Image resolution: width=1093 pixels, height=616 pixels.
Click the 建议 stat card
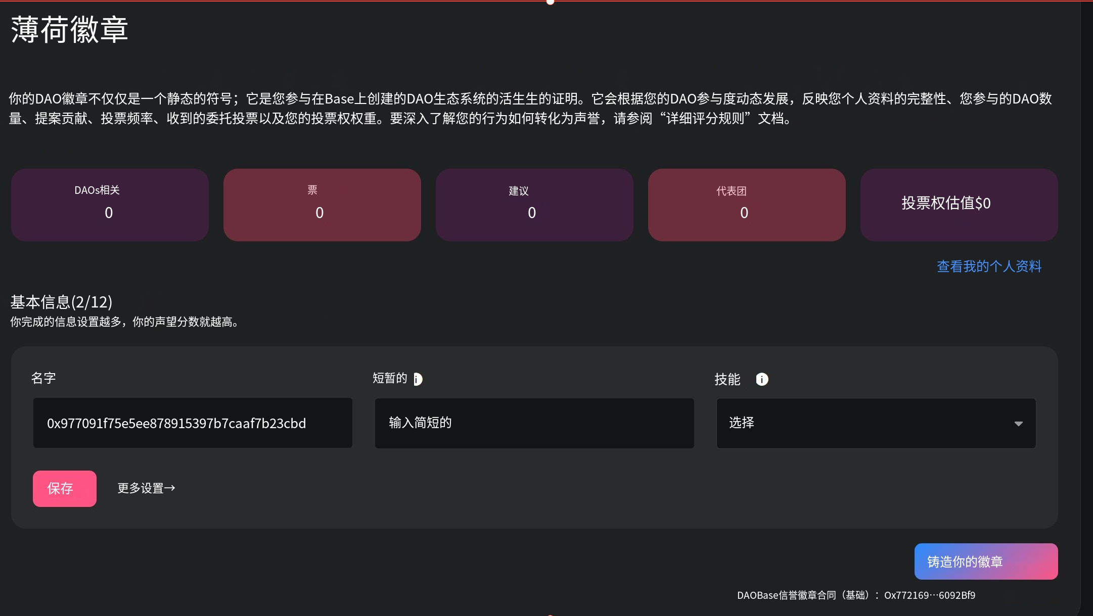534,205
